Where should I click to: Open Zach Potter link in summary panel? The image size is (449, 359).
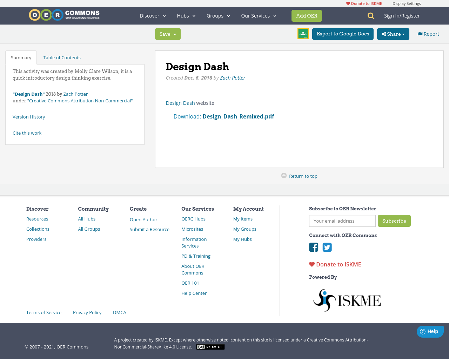point(75,94)
